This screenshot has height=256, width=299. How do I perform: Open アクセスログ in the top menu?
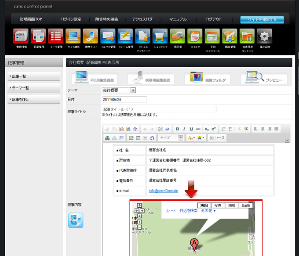tap(142, 19)
